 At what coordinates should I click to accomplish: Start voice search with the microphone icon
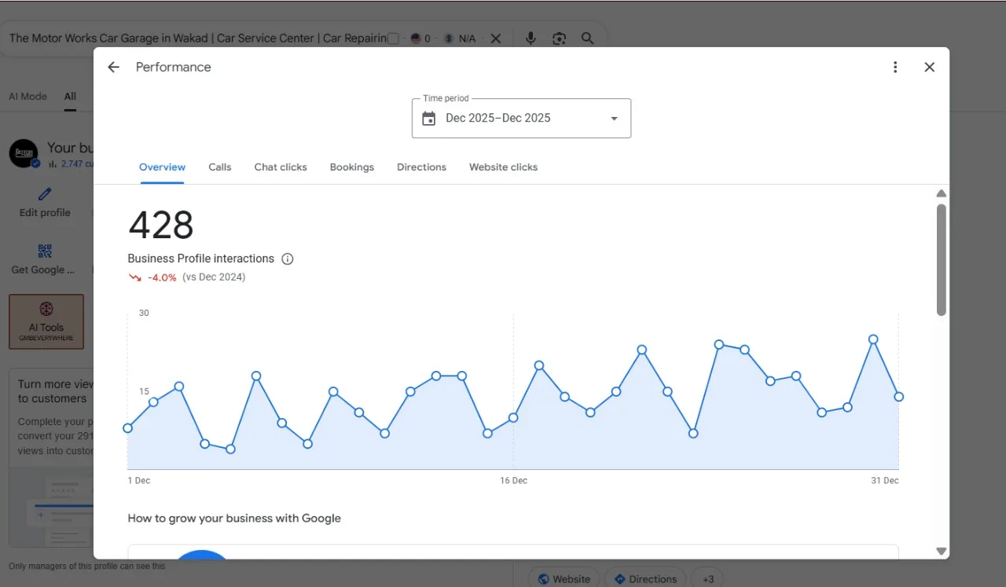tap(531, 38)
